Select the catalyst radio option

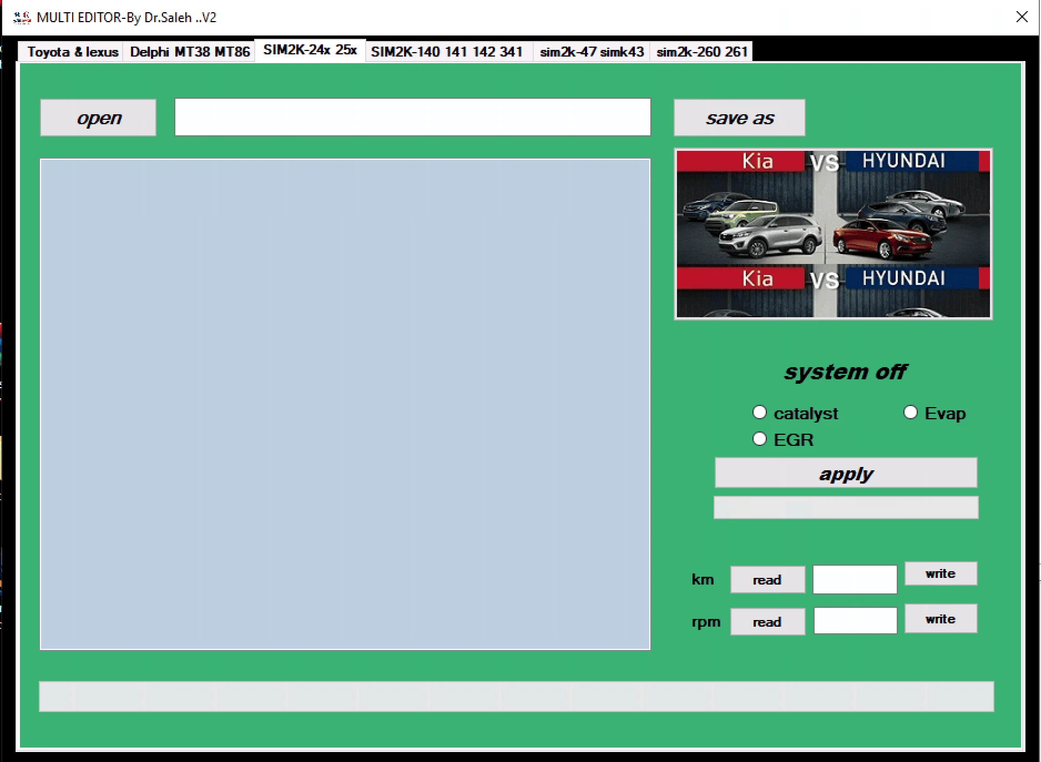795,413
